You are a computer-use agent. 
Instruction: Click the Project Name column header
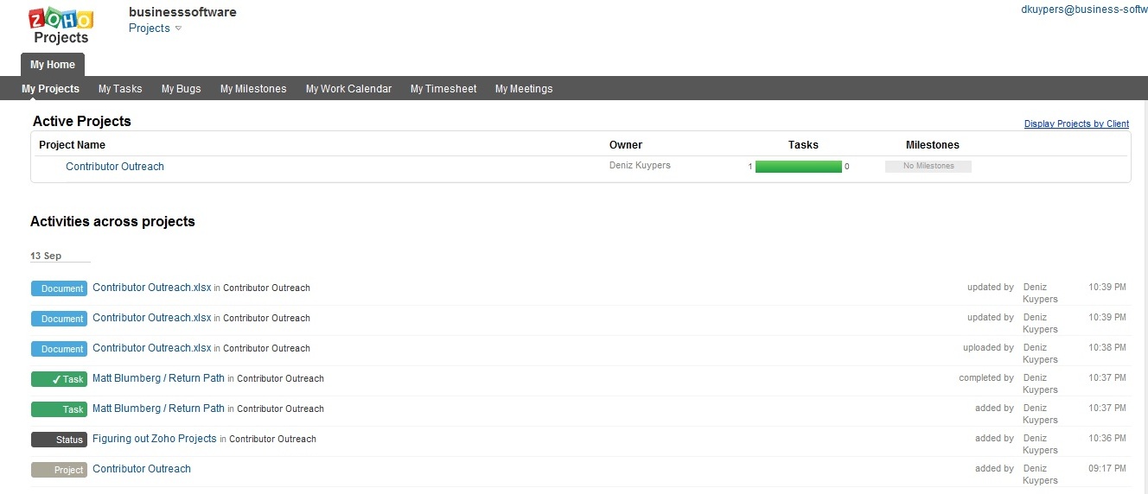[x=73, y=145]
